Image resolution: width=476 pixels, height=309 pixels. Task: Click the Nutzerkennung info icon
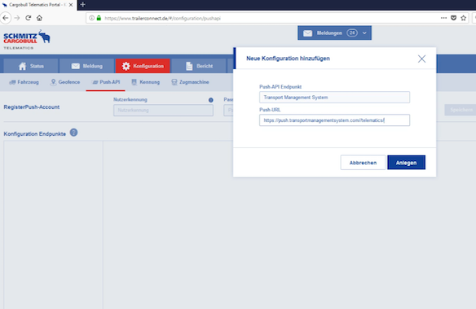(210, 100)
